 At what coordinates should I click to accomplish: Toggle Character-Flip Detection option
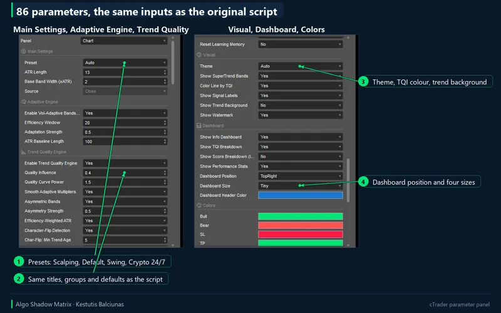tap(125, 230)
